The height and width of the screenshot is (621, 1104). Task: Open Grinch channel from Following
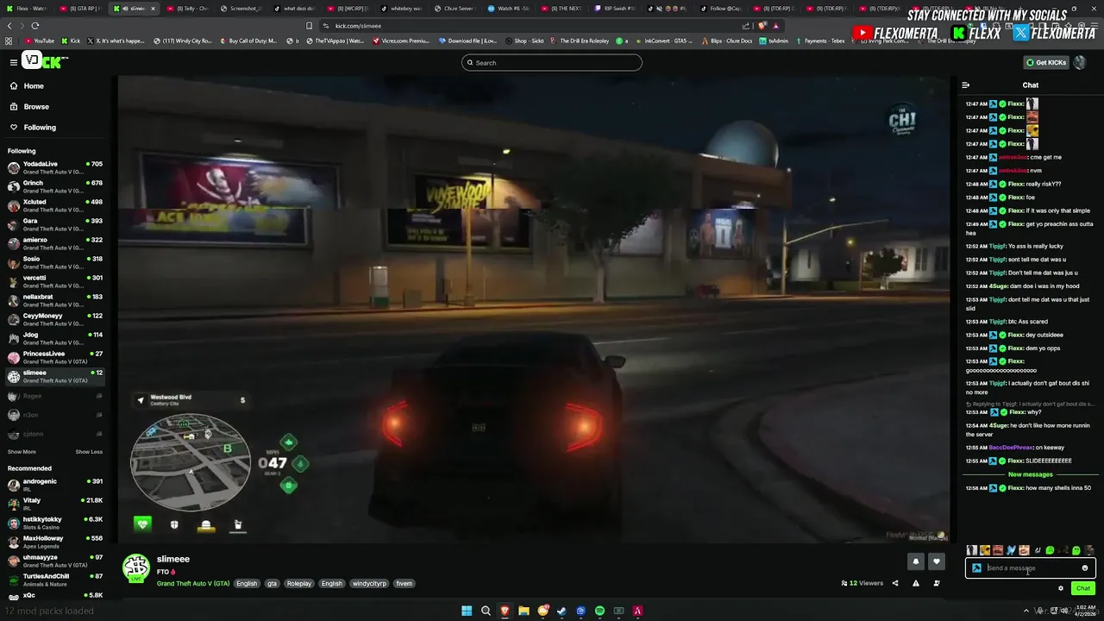click(x=55, y=185)
